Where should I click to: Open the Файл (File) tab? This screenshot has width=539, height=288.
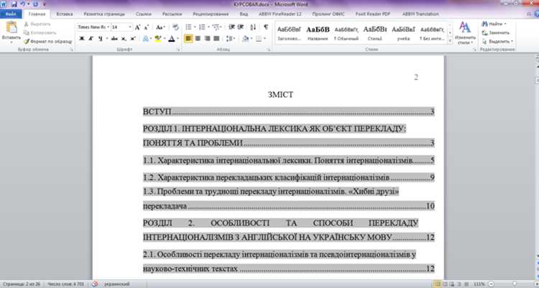[x=11, y=14]
